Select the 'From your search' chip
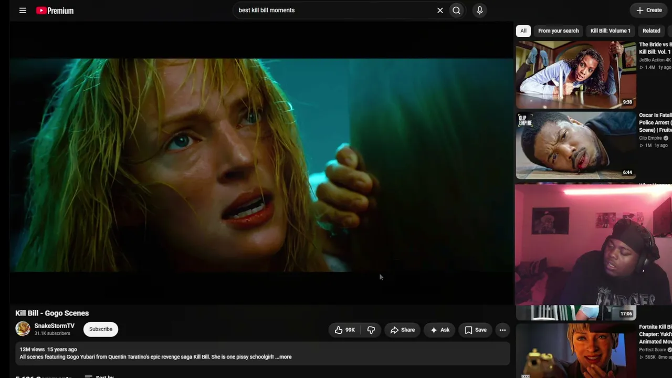The image size is (672, 378). coord(558,30)
